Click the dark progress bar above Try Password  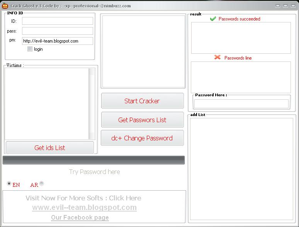pos(93,160)
